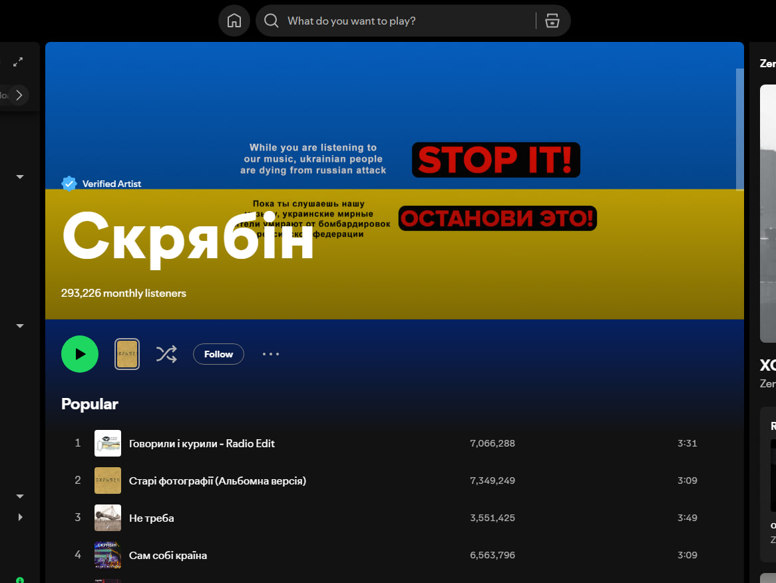The width and height of the screenshot is (776, 583).
Task: Click track number 1 in Popular list
Action: 78,443
